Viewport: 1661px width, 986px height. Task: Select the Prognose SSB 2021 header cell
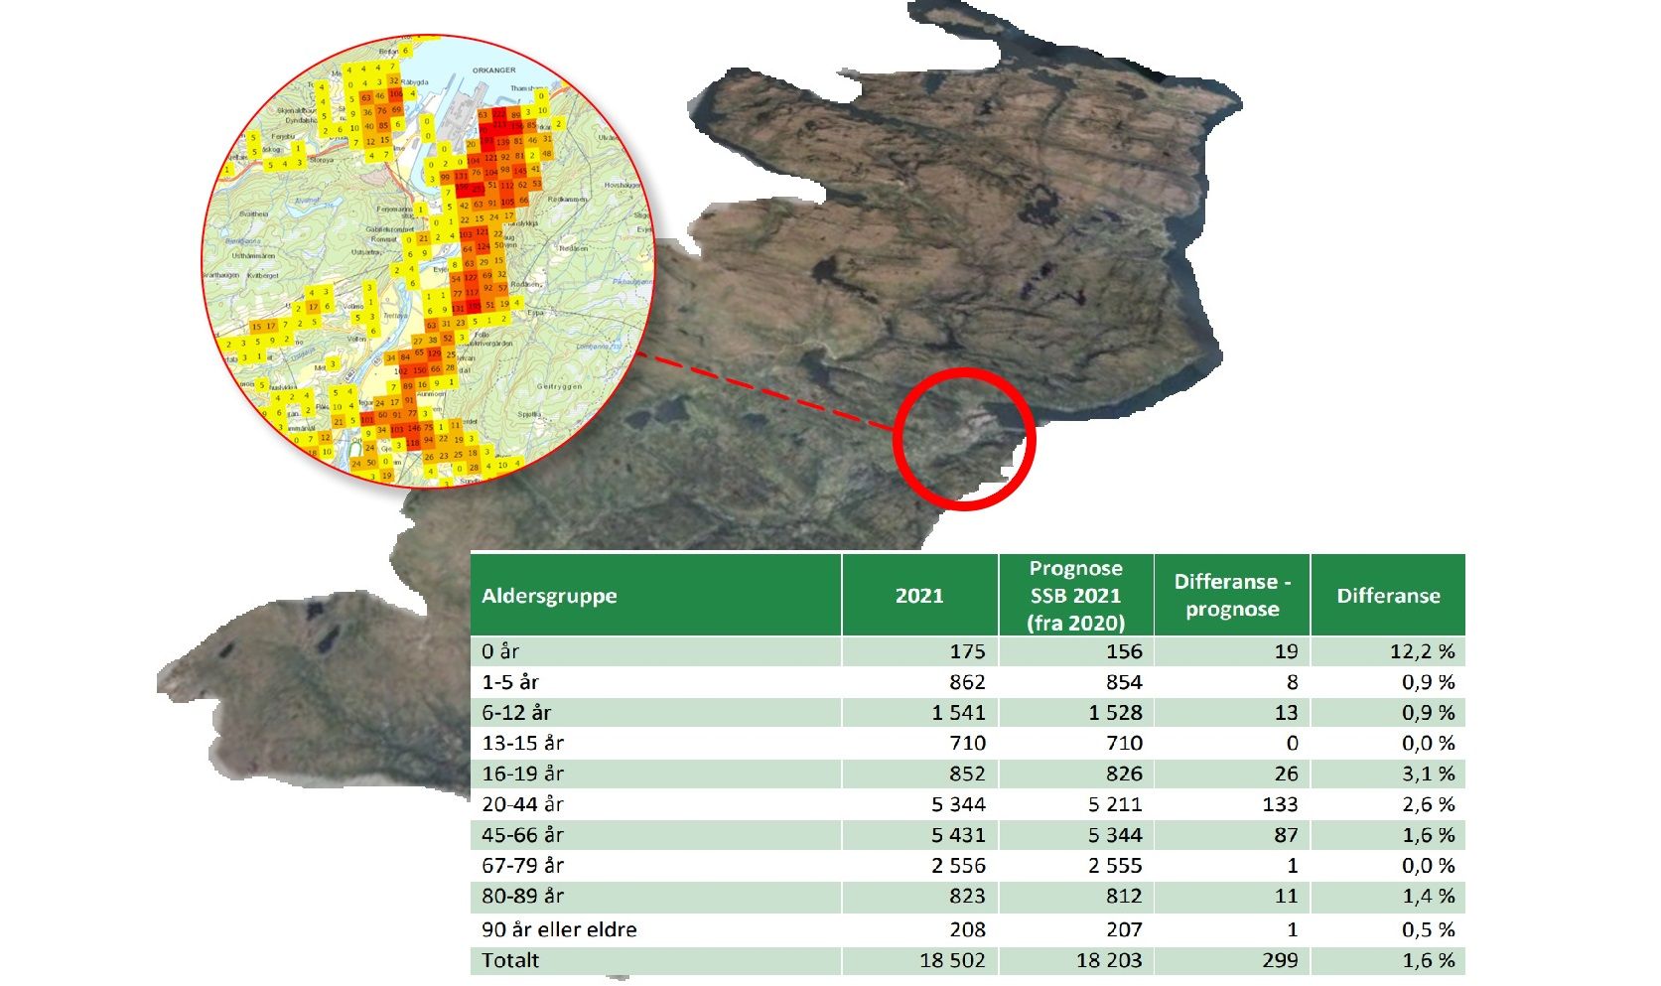click(x=1075, y=596)
